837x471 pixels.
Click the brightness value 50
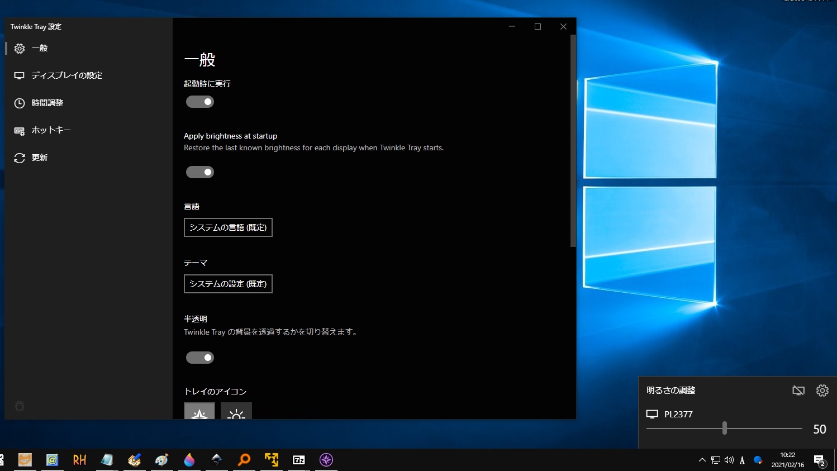(x=820, y=429)
